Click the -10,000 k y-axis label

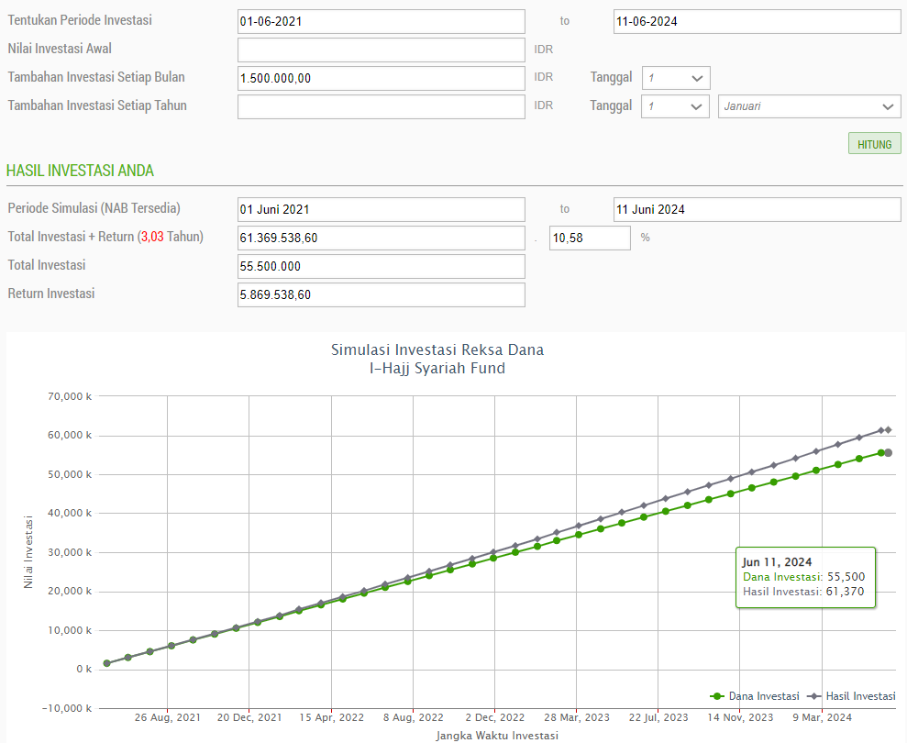(x=67, y=708)
